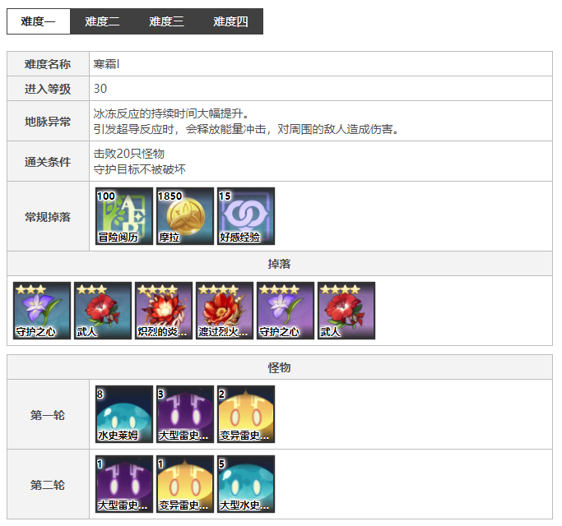Switch to the 难度三 tab
The image size is (562, 526).
[166, 21]
